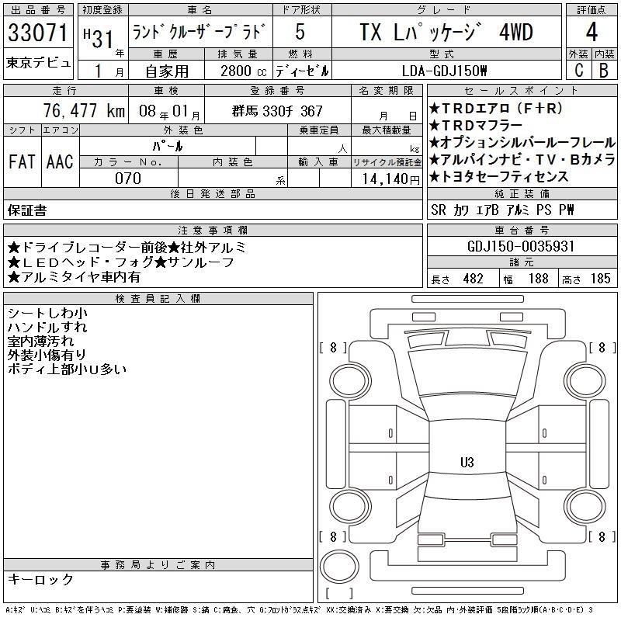Screen dimensions: 621x621
Task: Click the door count value 5
Action: click(x=300, y=32)
